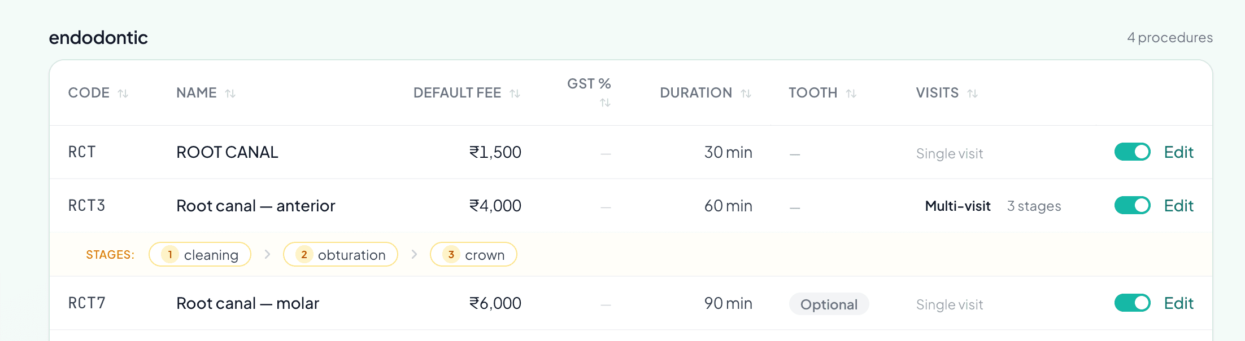Sort by DEFAULT FEE using arrows icon
1245x341 pixels.
click(x=515, y=94)
